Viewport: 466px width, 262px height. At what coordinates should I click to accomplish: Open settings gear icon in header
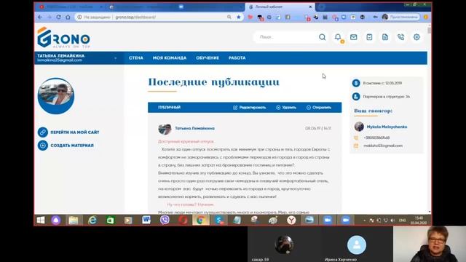pyautogui.click(x=416, y=37)
